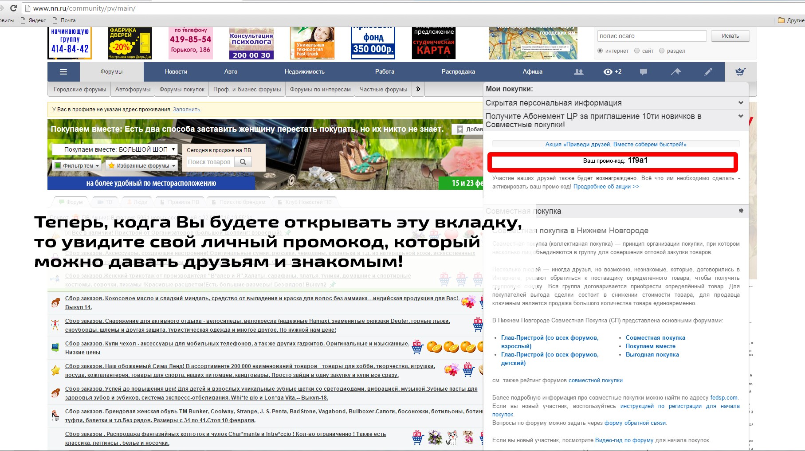The width and height of the screenshot is (805, 451).
Task: Select the сайт search radio button
Action: point(637,51)
